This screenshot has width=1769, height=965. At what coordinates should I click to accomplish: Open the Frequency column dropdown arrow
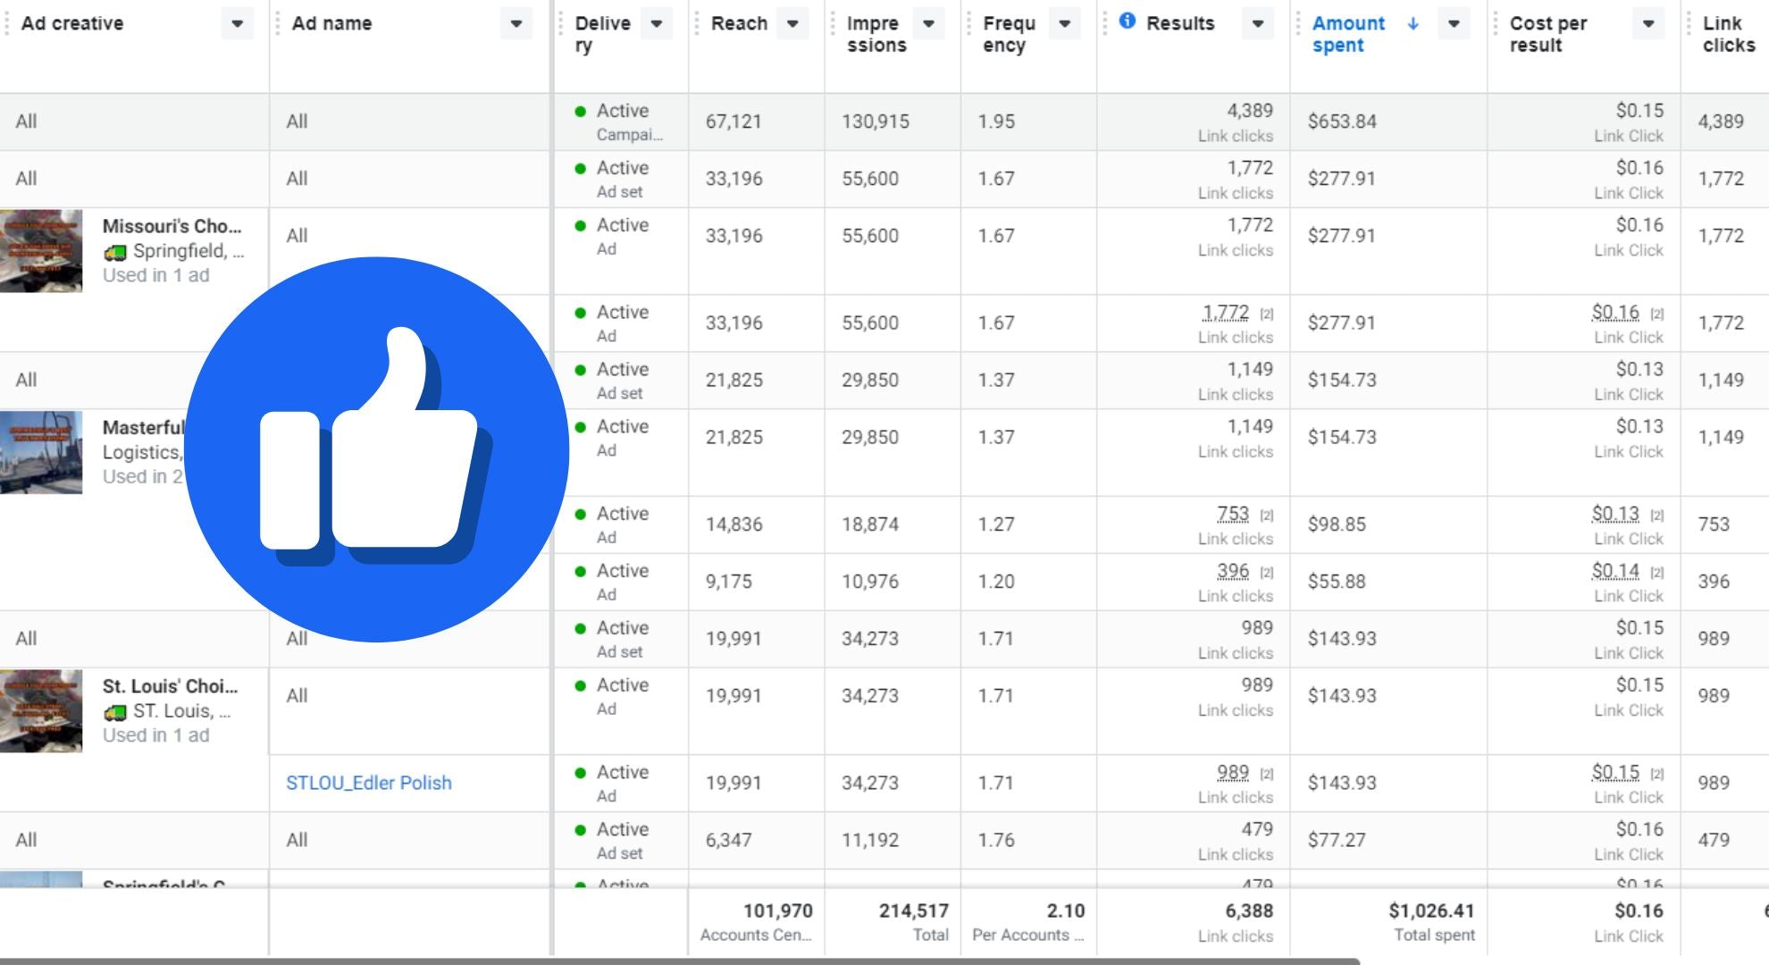click(x=1064, y=24)
